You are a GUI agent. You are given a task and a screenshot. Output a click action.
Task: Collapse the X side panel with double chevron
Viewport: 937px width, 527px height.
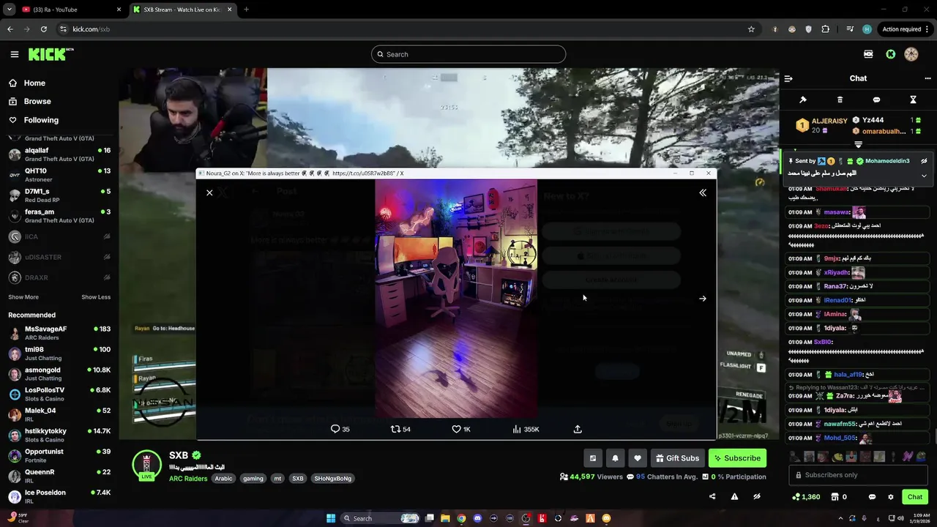tap(703, 193)
